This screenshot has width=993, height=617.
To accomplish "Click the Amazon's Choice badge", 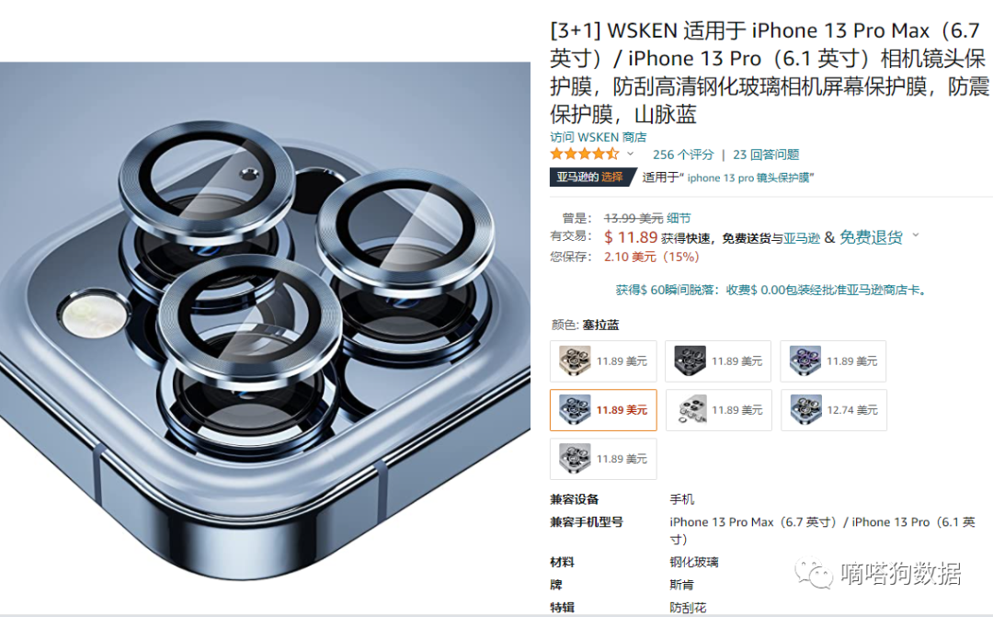I will 591,177.
